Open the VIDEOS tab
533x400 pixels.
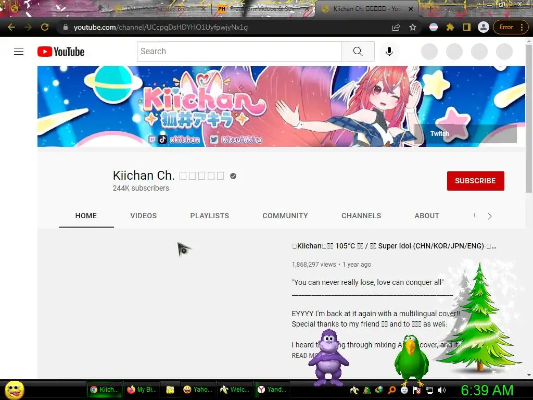click(x=144, y=216)
